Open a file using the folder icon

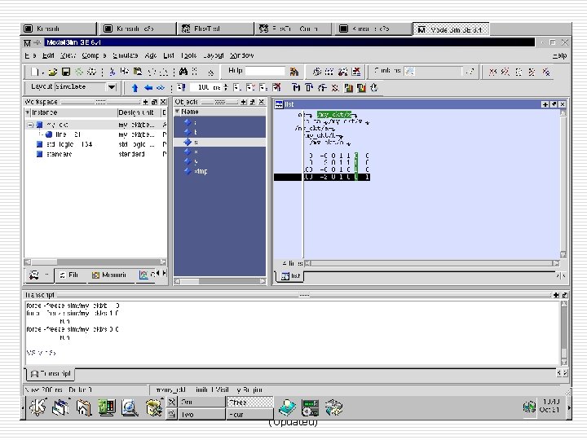coord(53,72)
